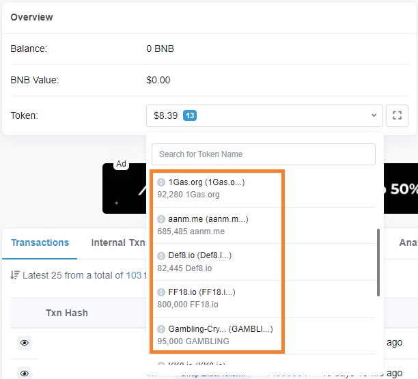418x379 pixels.
Task: Click the sort icon beside Latest 25
Action: (x=15, y=276)
